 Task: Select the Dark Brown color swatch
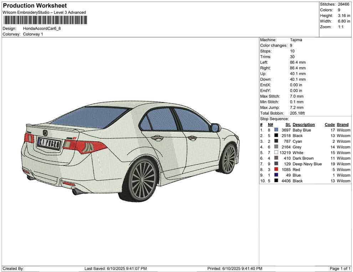tap(276, 158)
